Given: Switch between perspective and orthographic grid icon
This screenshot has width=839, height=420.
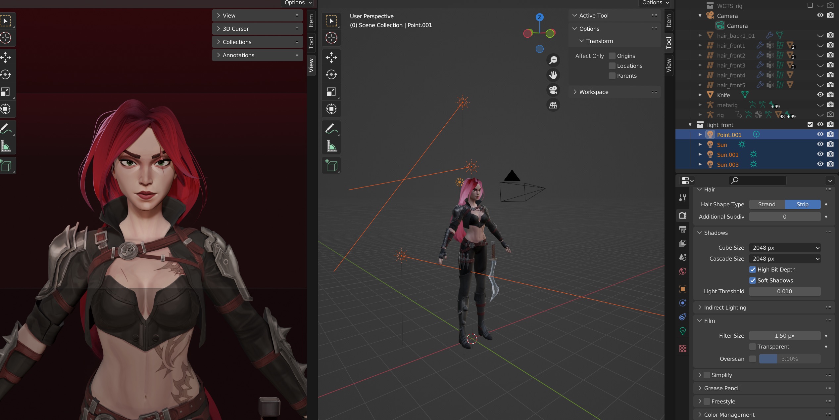Looking at the screenshot, I should pyautogui.click(x=553, y=105).
